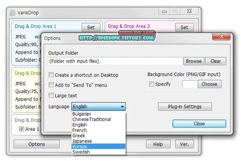Image resolution: width=241 pixels, height=161 pixels.
Task: Minimize the VarieDrop window
Action: pyautogui.click(x=164, y=11)
